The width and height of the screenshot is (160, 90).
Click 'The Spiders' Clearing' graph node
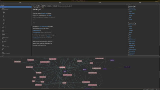coord(92,85)
